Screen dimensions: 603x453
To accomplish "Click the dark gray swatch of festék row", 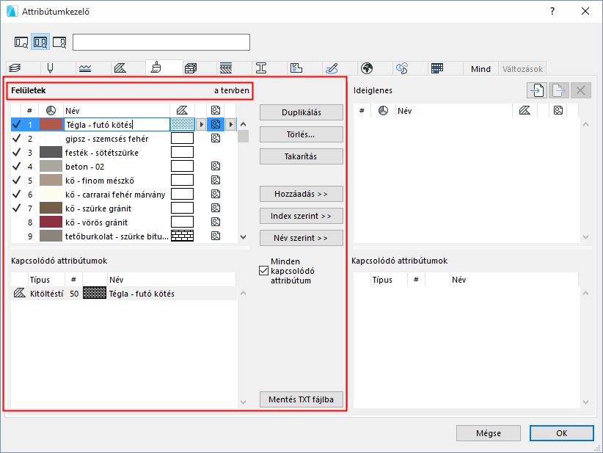I will tap(51, 153).
